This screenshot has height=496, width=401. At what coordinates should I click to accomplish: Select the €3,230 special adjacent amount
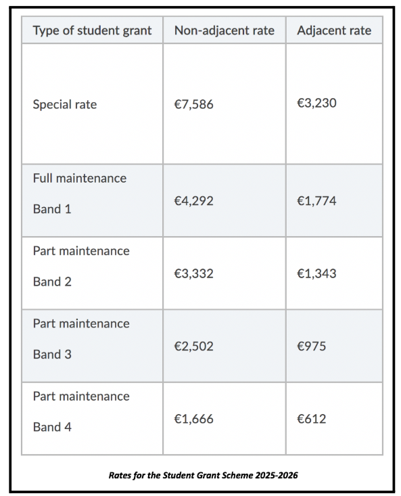tap(316, 103)
